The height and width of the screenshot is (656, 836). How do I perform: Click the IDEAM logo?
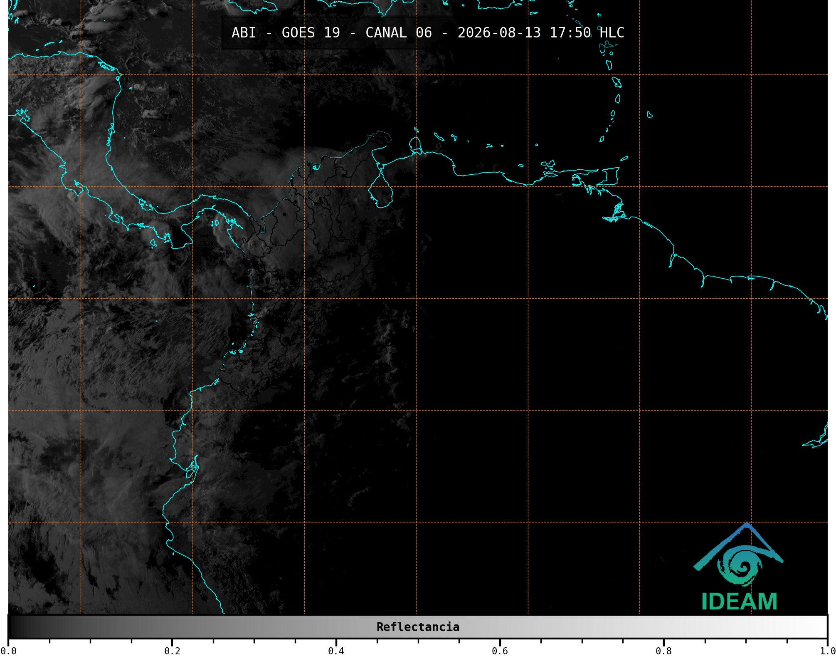[x=739, y=567]
